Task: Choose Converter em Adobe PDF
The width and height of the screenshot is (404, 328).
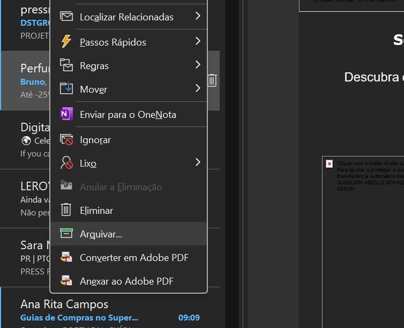Action: click(129, 257)
